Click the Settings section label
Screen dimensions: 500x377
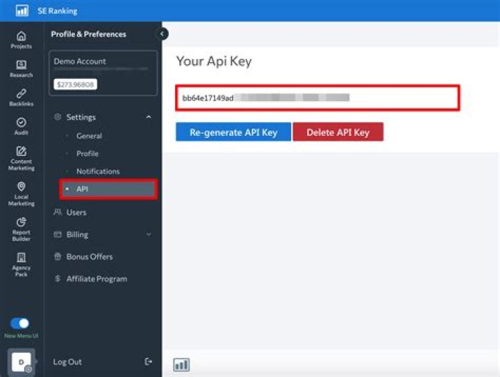(x=81, y=117)
